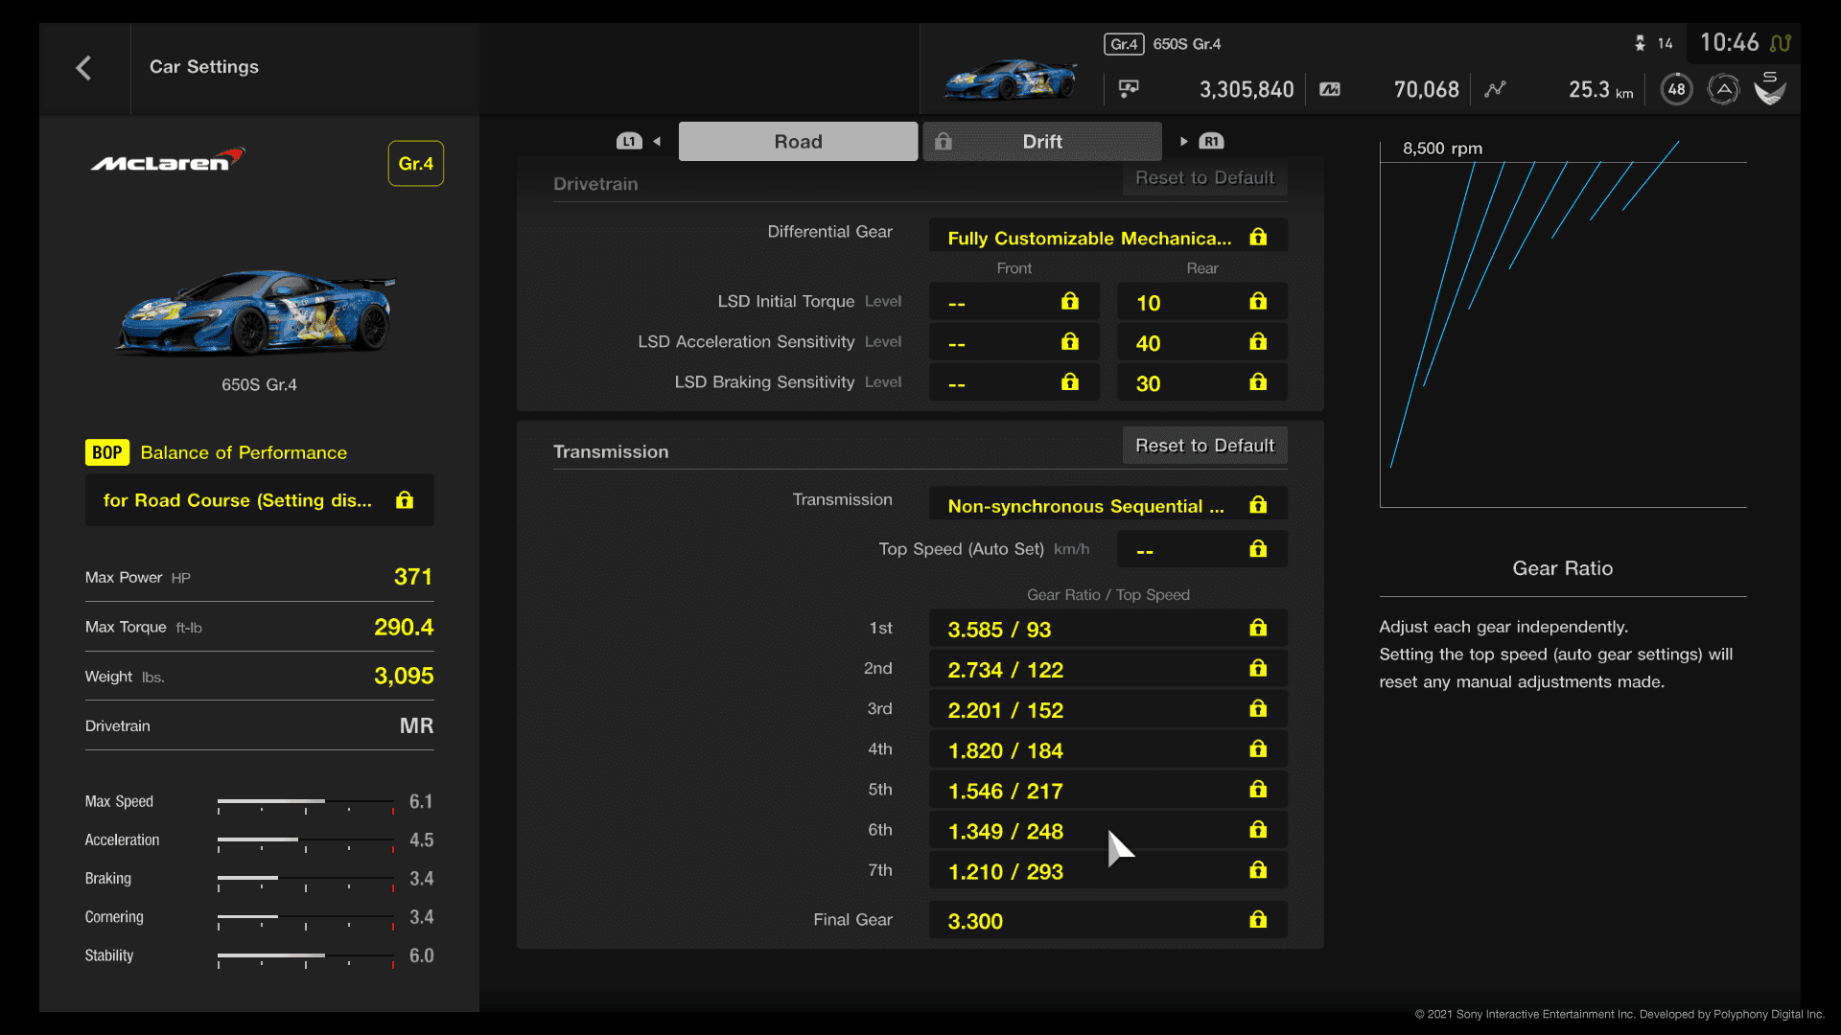The width and height of the screenshot is (1841, 1035).
Task: Switch to the Road tab
Action: point(798,142)
